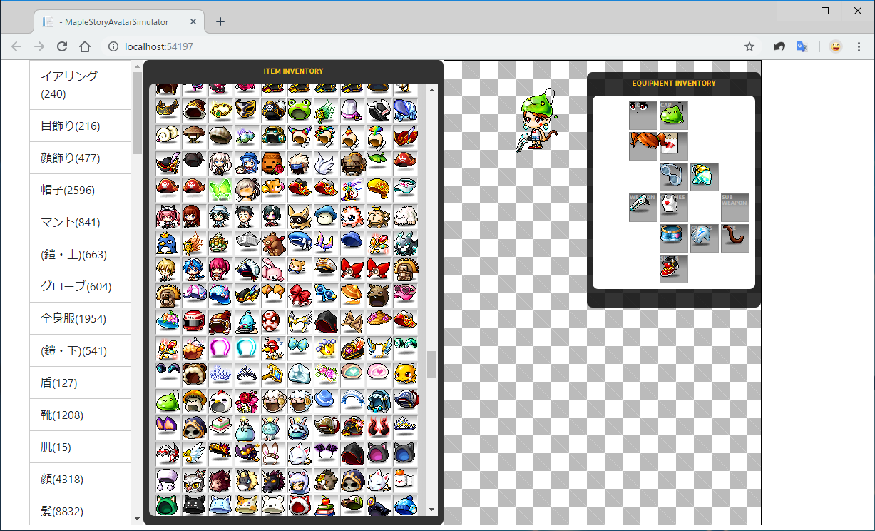Open the マント(841) category
875x531 pixels.
pos(80,223)
